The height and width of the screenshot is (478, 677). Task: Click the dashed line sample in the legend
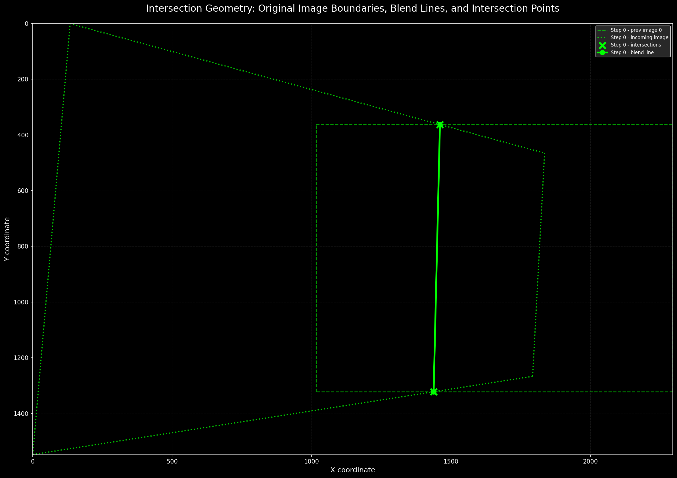pos(602,30)
